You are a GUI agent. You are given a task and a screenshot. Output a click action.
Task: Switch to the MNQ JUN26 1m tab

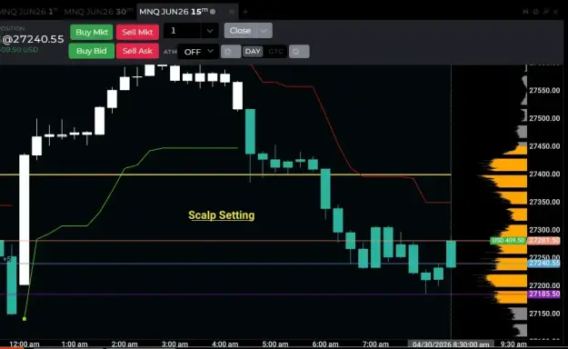tap(29, 12)
